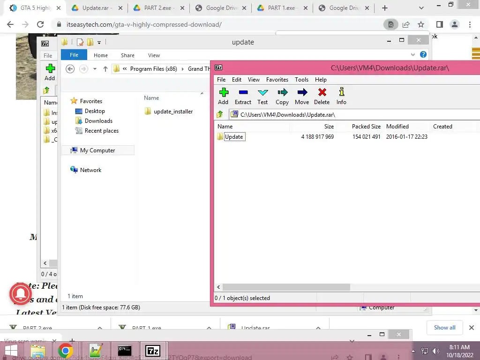Open a new Chrome tab

coord(385,8)
